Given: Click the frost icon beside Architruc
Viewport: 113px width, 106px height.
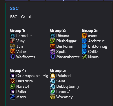Looking at the screenshot, I should 84,41.
